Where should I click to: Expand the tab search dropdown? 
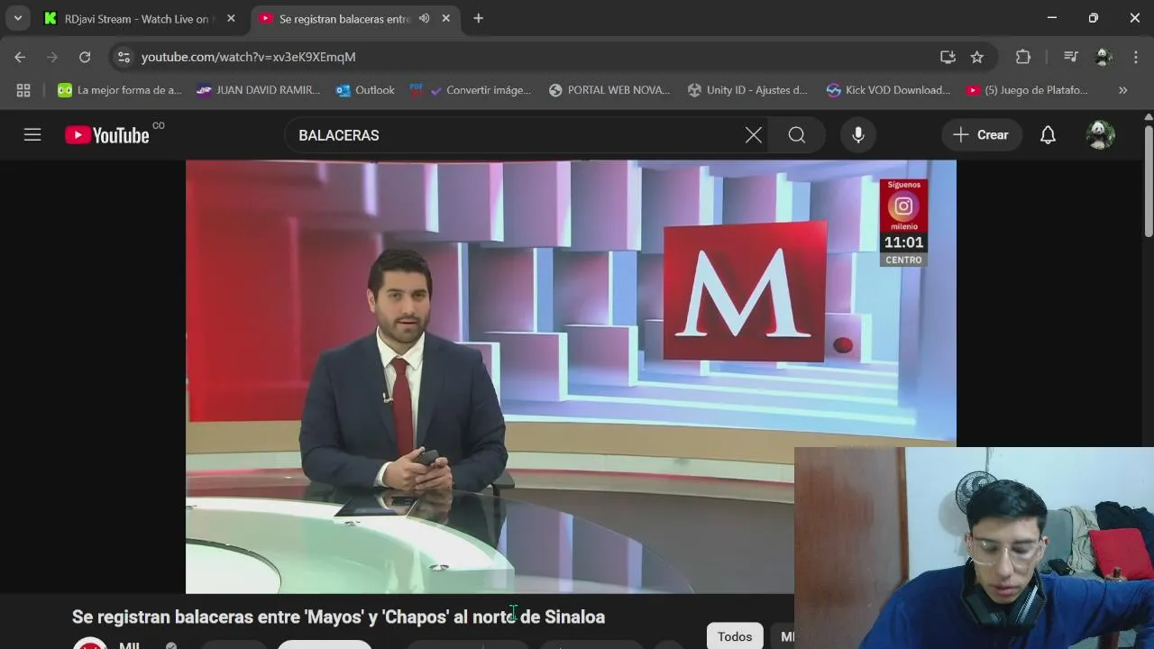pyautogui.click(x=17, y=18)
